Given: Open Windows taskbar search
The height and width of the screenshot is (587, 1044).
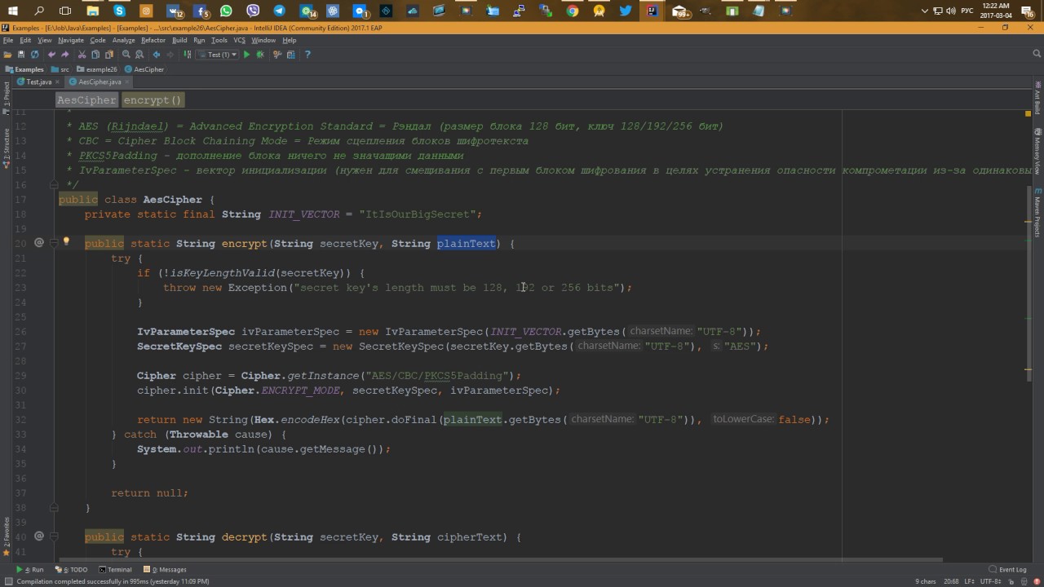Looking at the screenshot, I should point(39,11).
